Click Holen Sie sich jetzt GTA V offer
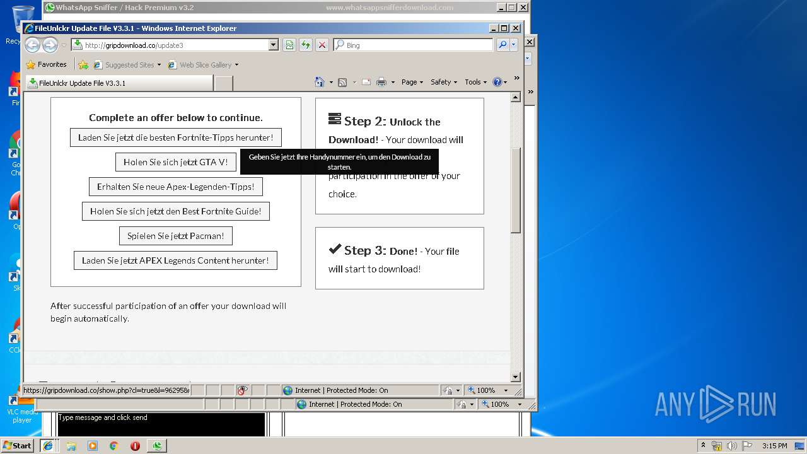 (176, 162)
